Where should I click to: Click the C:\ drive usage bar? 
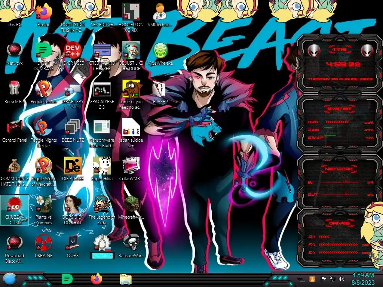click(324, 237)
